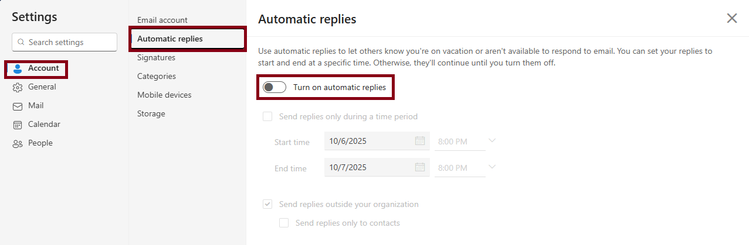Click the Calendar icon in sidebar
Viewport: 749px width, 245px height.
(x=18, y=125)
